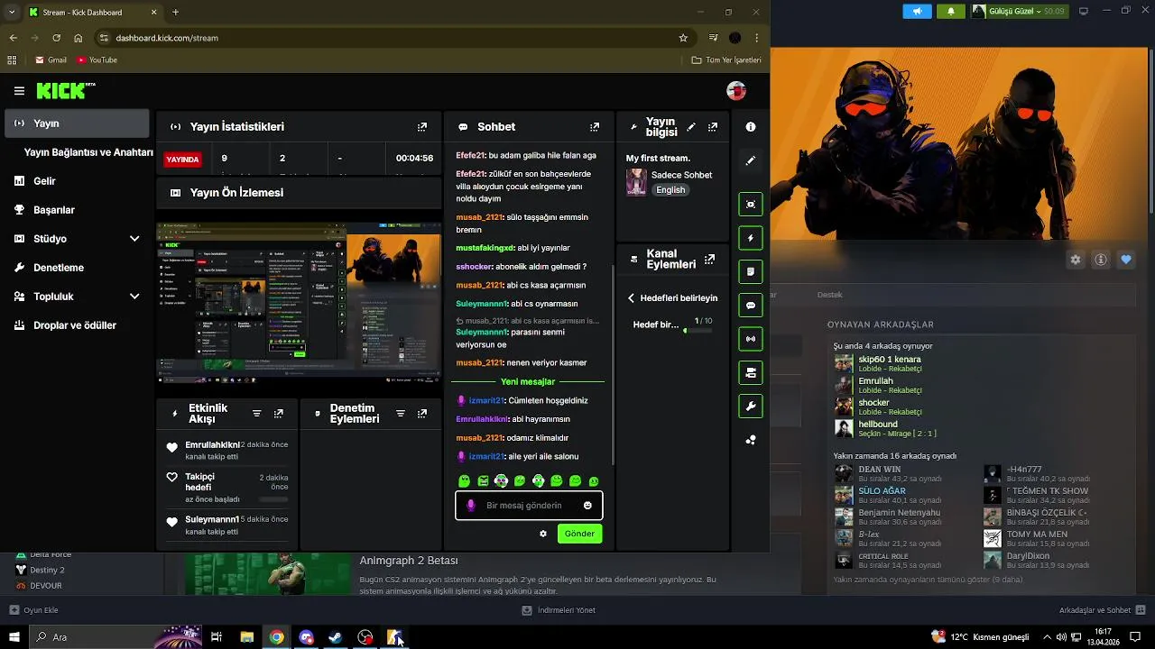
Task: Send chat message with Gönder
Action: [579, 534]
